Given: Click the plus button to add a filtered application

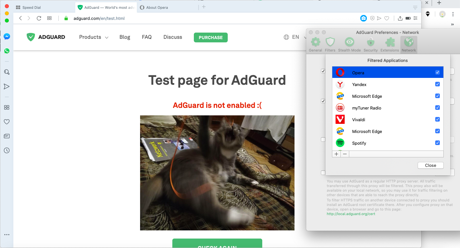Looking at the screenshot, I should coord(336,153).
